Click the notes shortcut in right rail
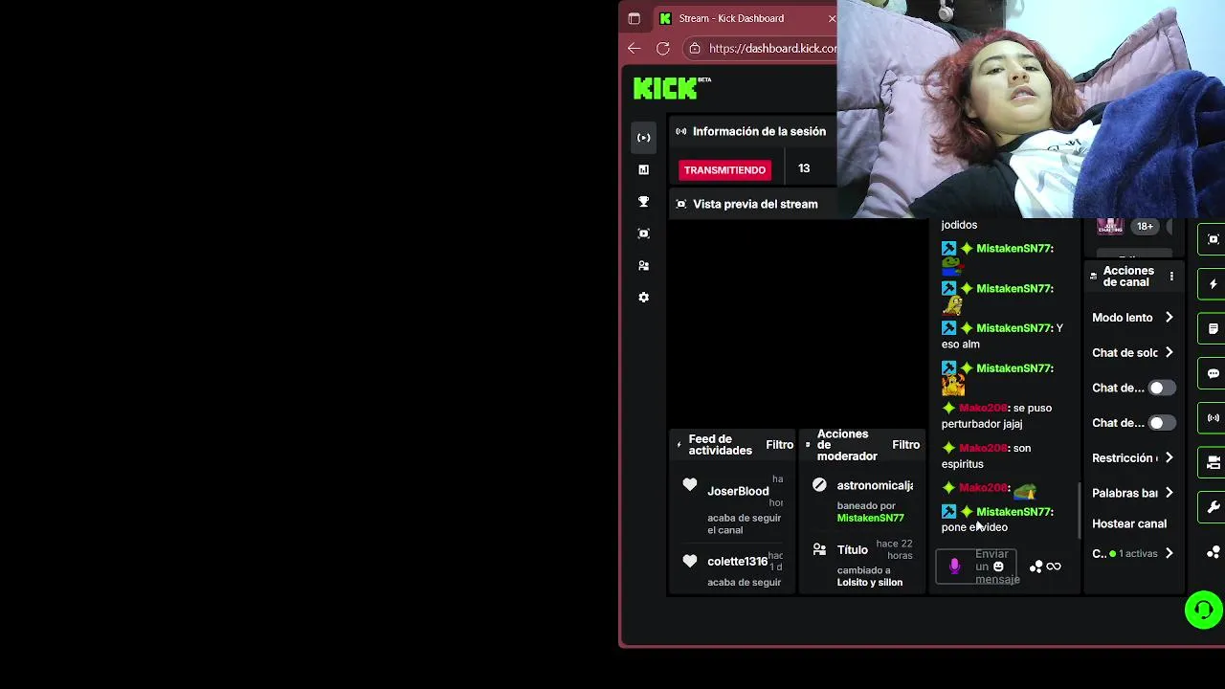 click(x=1214, y=328)
